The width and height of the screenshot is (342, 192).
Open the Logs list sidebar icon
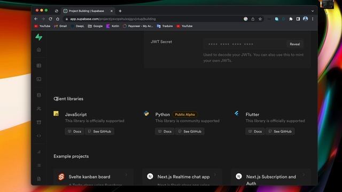[x=39, y=165]
